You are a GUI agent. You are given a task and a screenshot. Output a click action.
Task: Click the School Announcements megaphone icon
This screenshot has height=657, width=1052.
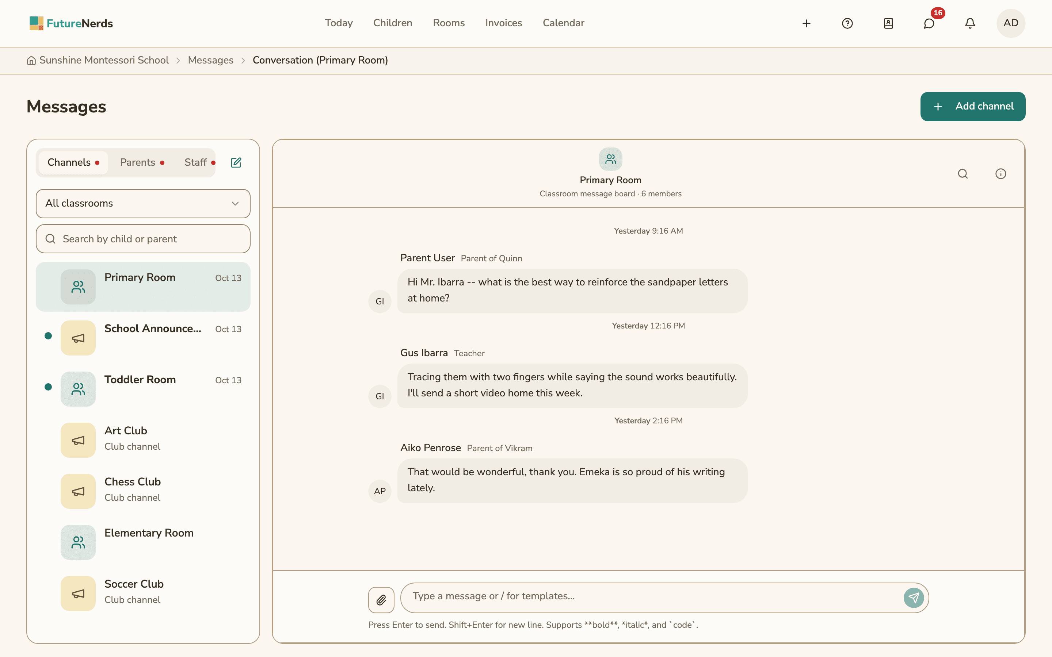(78, 338)
